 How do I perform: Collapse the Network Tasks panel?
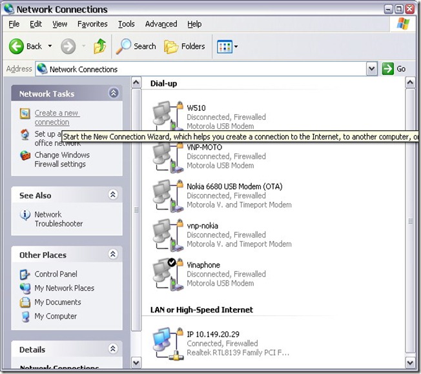[114, 93]
